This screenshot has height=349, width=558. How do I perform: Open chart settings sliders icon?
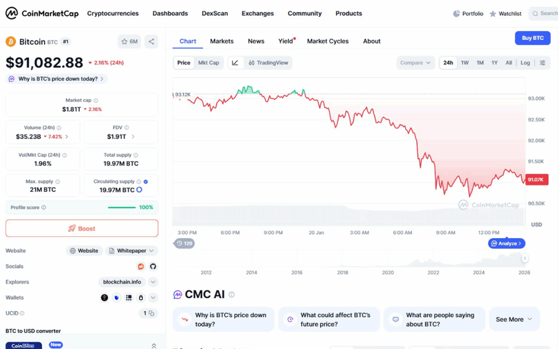(542, 63)
